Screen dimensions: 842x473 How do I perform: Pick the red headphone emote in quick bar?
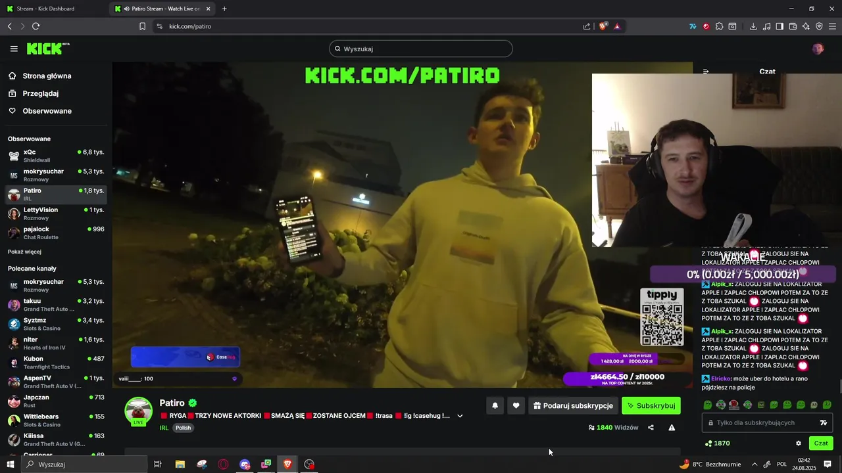734,405
